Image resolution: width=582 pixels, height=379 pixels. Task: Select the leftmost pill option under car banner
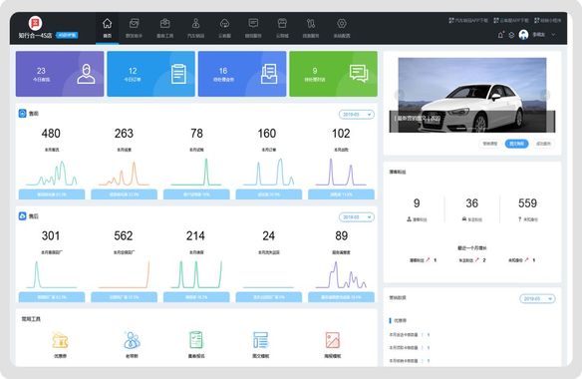(489, 144)
